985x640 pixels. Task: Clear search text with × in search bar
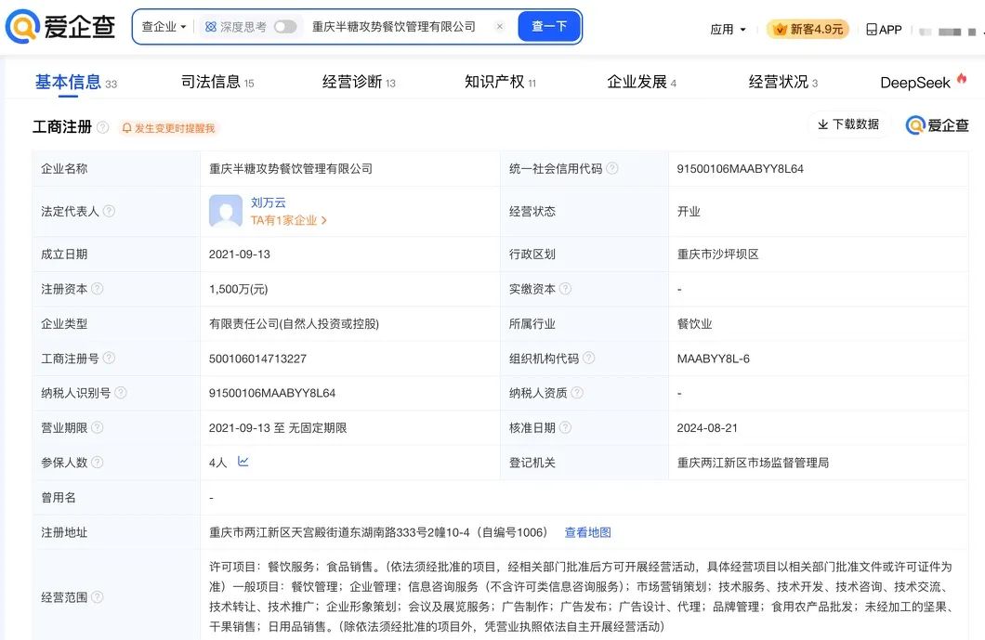click(499, 27)
